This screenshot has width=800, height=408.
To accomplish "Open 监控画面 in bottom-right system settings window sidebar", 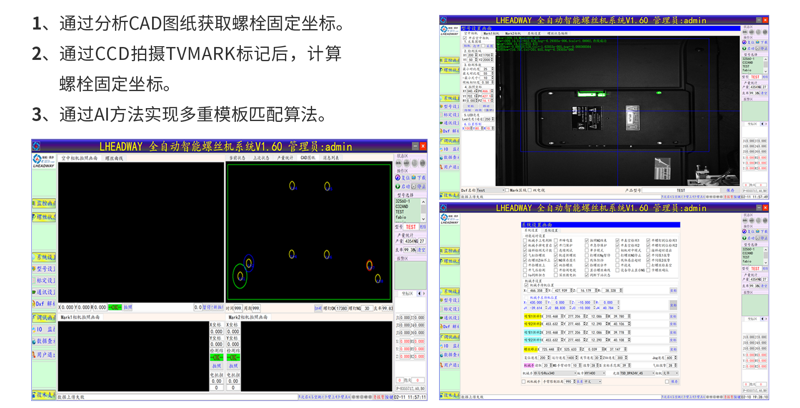I will [450, 251].
